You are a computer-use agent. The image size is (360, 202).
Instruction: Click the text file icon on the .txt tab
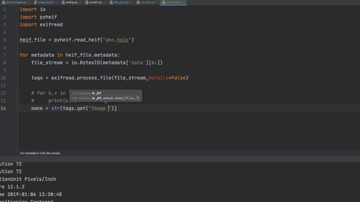tap(35, 2)
